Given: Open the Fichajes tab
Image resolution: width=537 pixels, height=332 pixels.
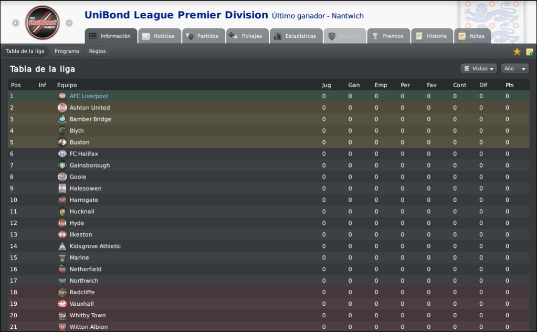Looking at the screenshot, I should (247, 36).
